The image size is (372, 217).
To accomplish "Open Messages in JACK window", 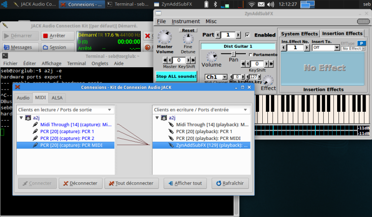I will tap(21, 47).
